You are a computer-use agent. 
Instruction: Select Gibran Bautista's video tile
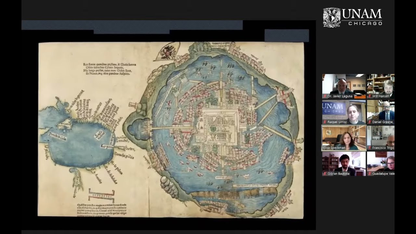click(344, 164)
